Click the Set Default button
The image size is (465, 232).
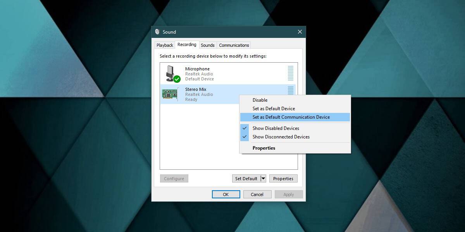pos(246,179)
